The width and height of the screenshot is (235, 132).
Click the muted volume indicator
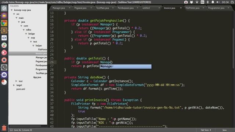pyautogui.click(x=218, y=2)
